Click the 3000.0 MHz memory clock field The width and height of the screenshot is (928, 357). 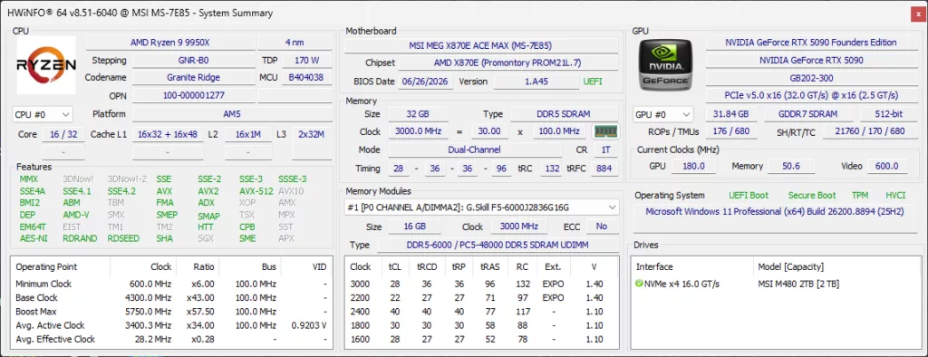click(x=418, y=131)
